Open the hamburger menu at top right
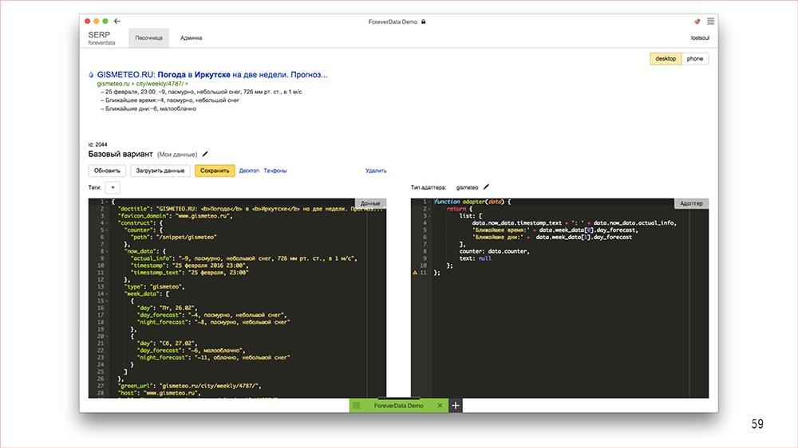The image size is (798, 448). [x=710, y=22]
